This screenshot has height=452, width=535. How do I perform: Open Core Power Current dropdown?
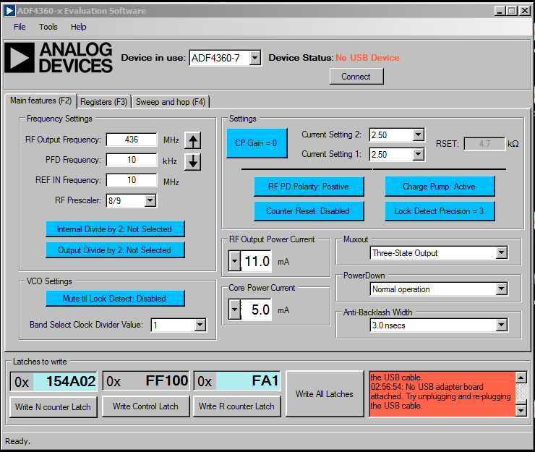coord(234,310)
